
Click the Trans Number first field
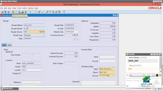[x=26, y=55]
